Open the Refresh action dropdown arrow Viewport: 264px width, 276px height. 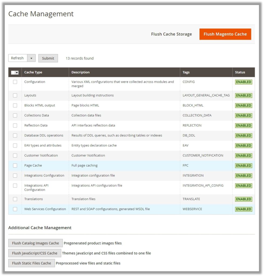(x=32, y=58)
